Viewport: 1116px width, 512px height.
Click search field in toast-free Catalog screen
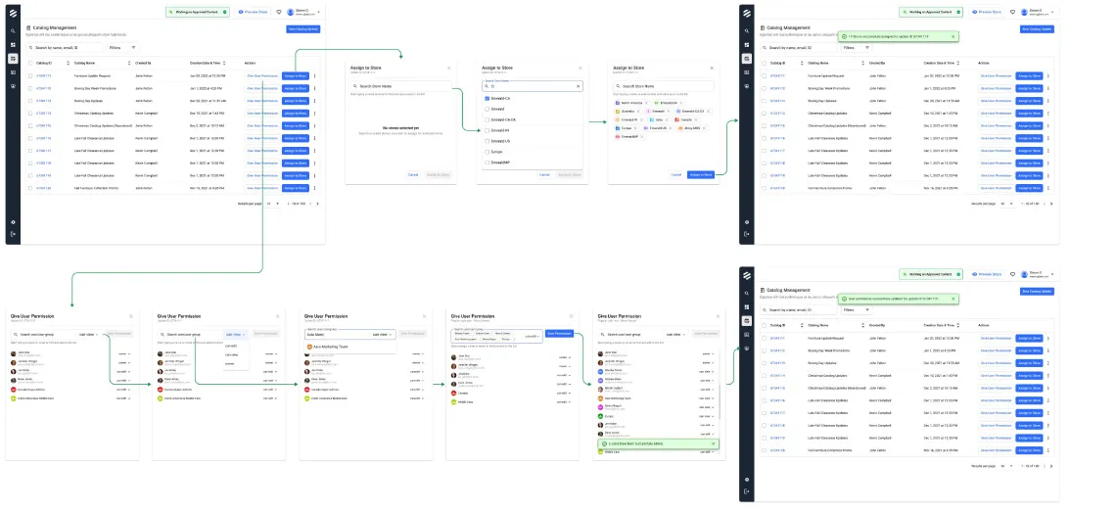point(66,48)
